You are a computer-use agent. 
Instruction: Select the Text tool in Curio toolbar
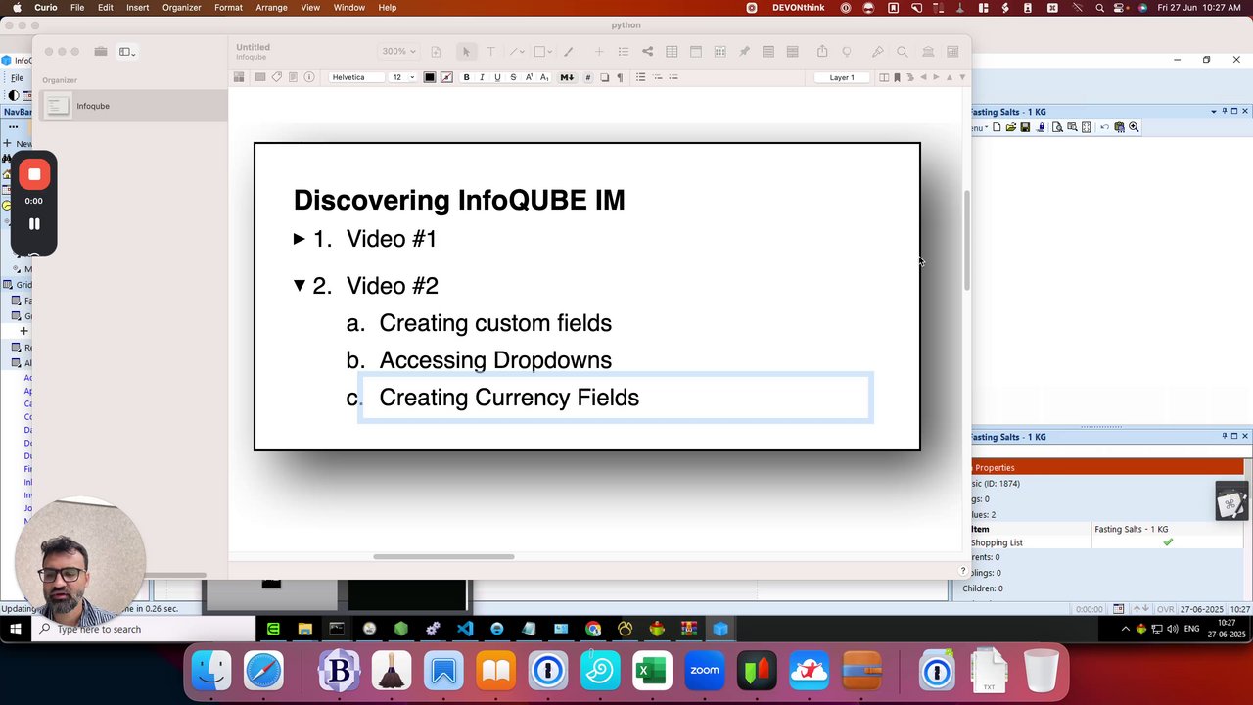coord(490,52)
